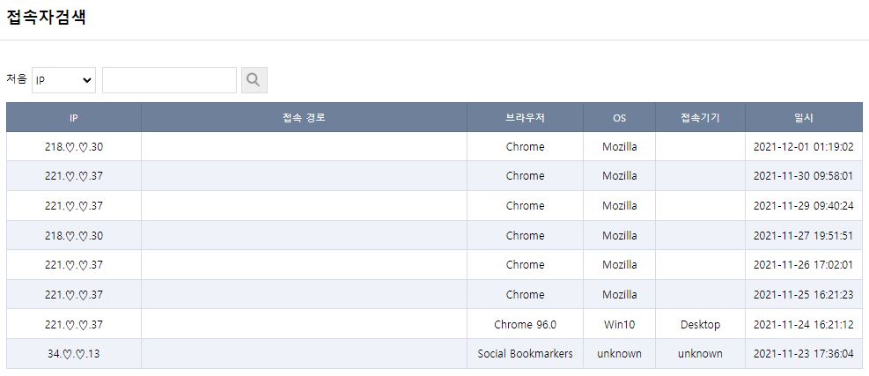Select IP 221.♡.♡.37 in the 2021-11-24 row
Viewport: 869px width, 376px height.
(74, 324)
